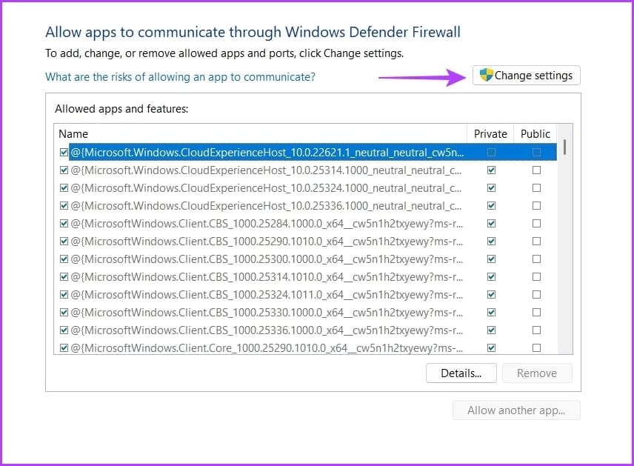The image size is (634, 466).
Task: Toggle Public checkbox for Client.CBS_1000.25336.1000.0
Action: click(536, 330)
